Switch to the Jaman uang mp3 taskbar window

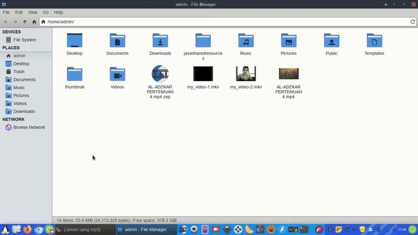pos(86,229)
